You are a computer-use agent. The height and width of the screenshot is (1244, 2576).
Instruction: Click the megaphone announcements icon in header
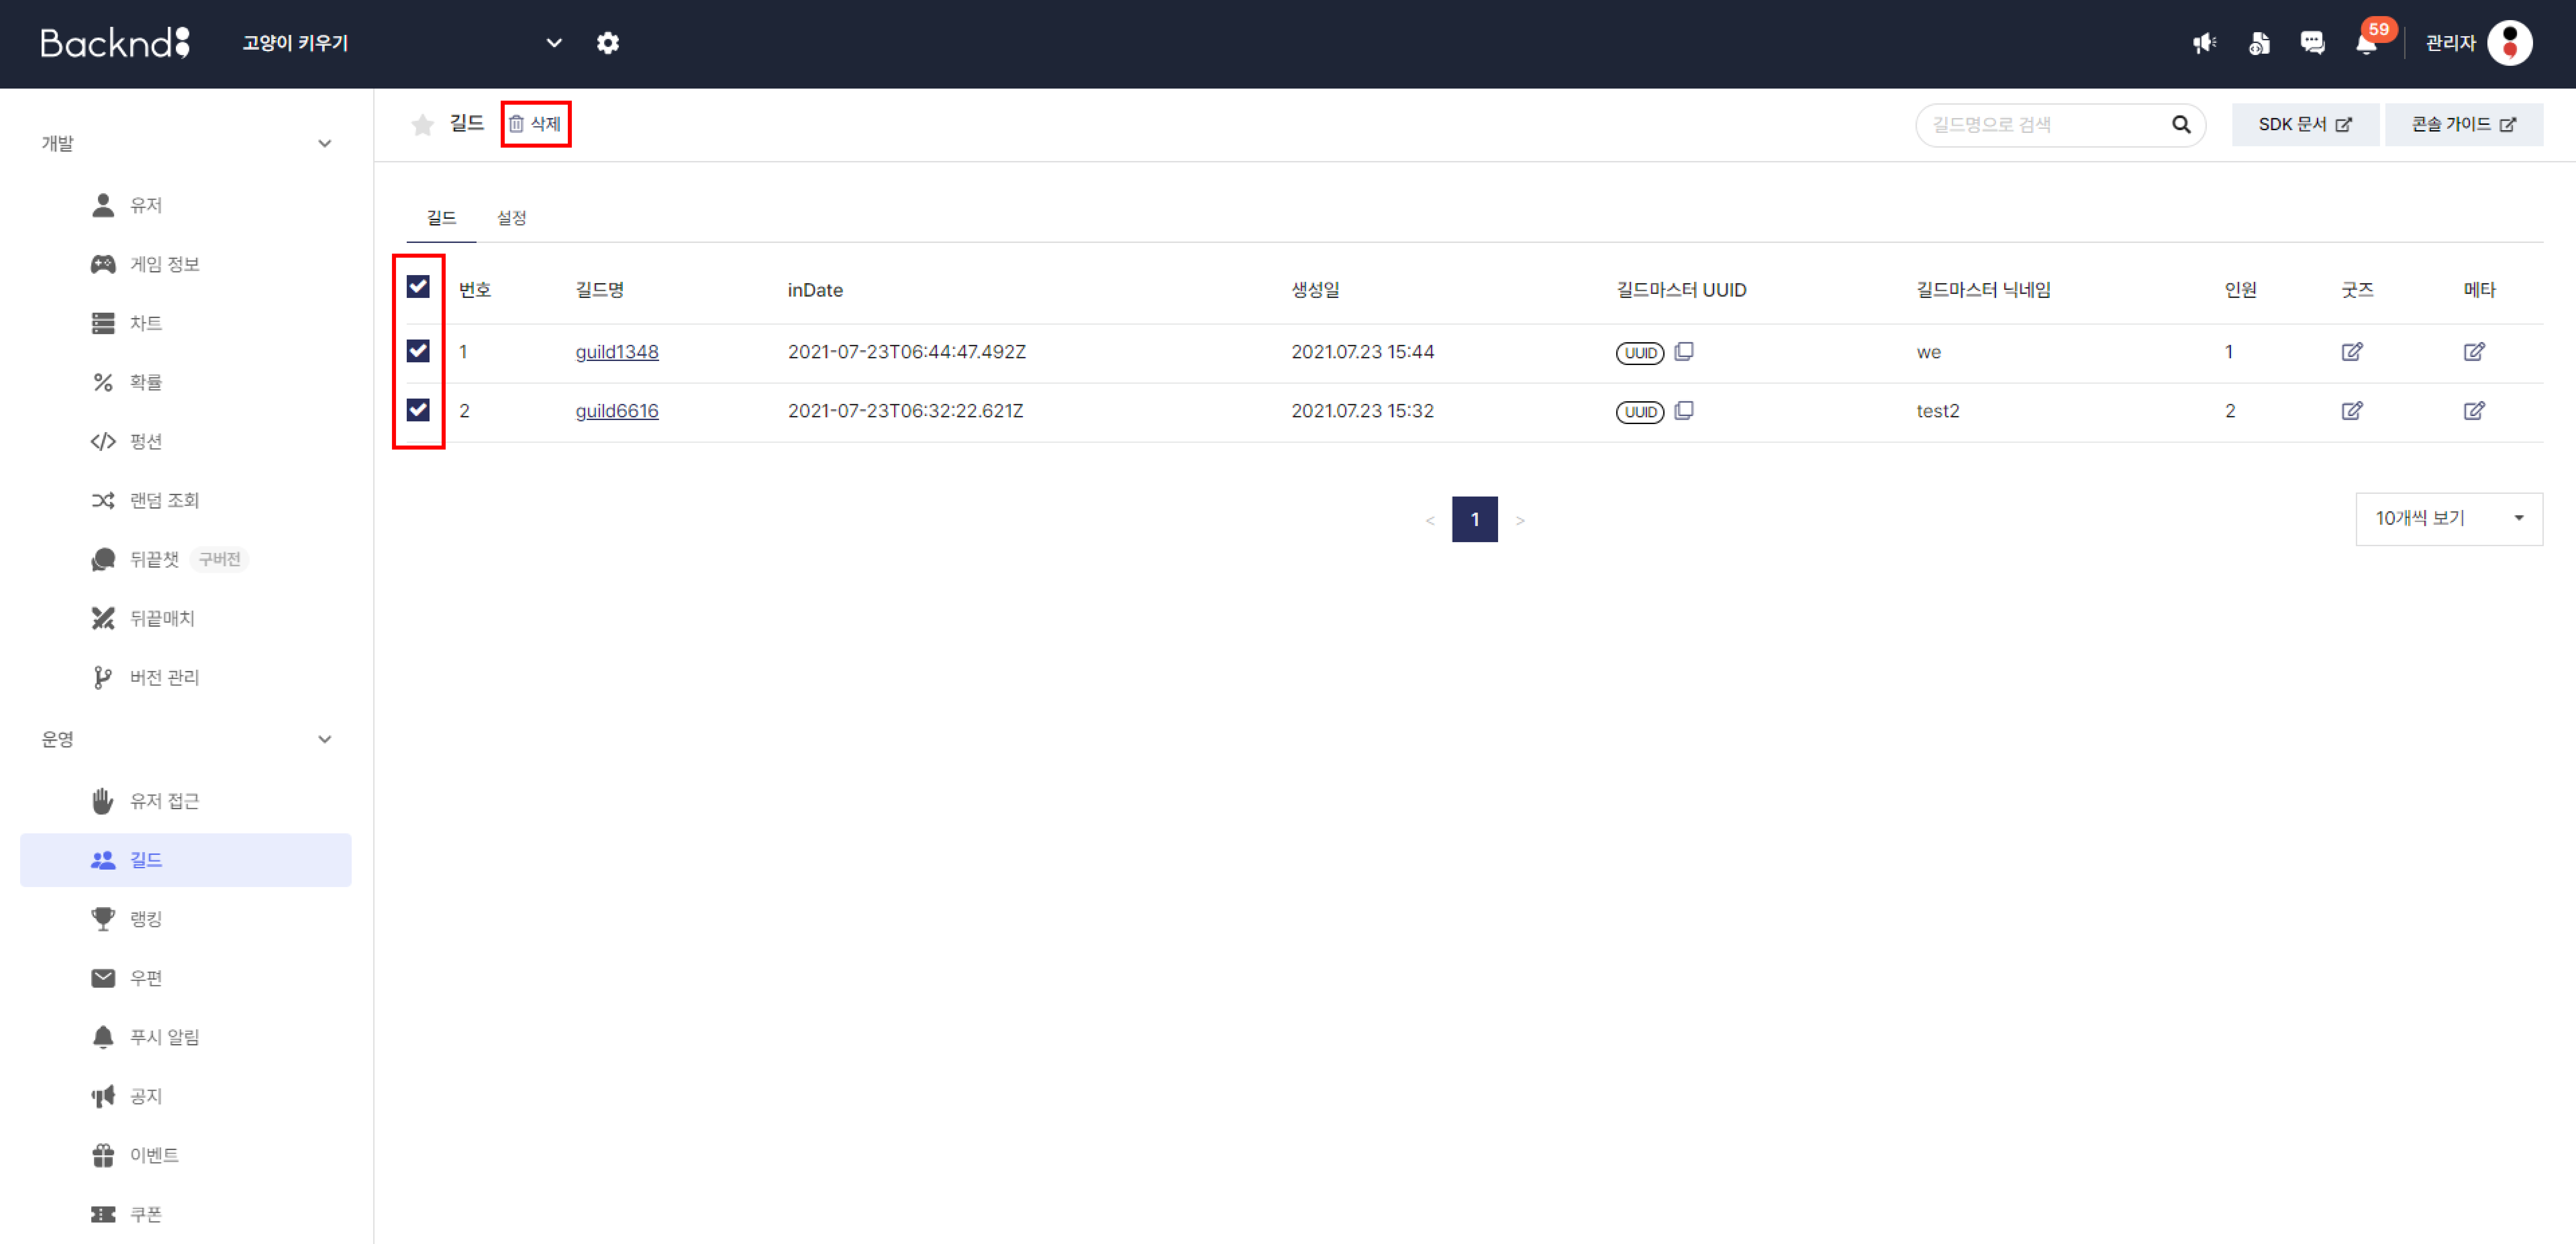pos(2204,43)
